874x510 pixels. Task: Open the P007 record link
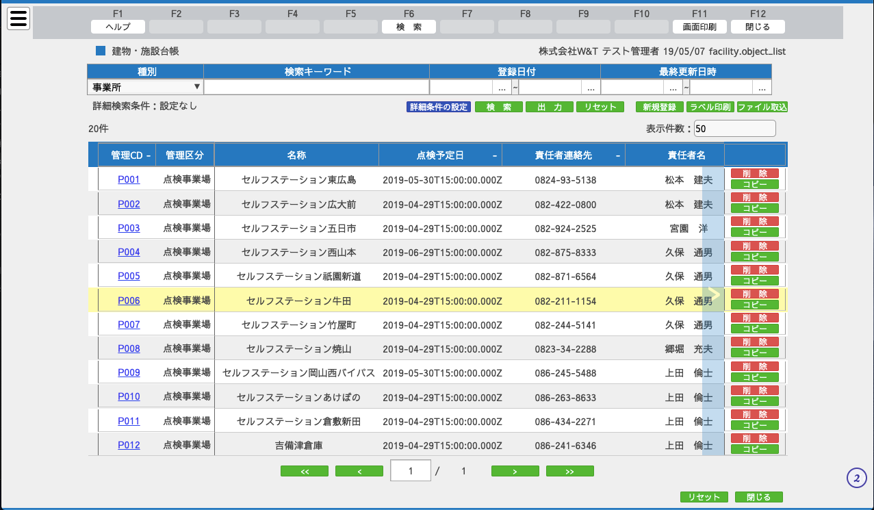[129, 324]
